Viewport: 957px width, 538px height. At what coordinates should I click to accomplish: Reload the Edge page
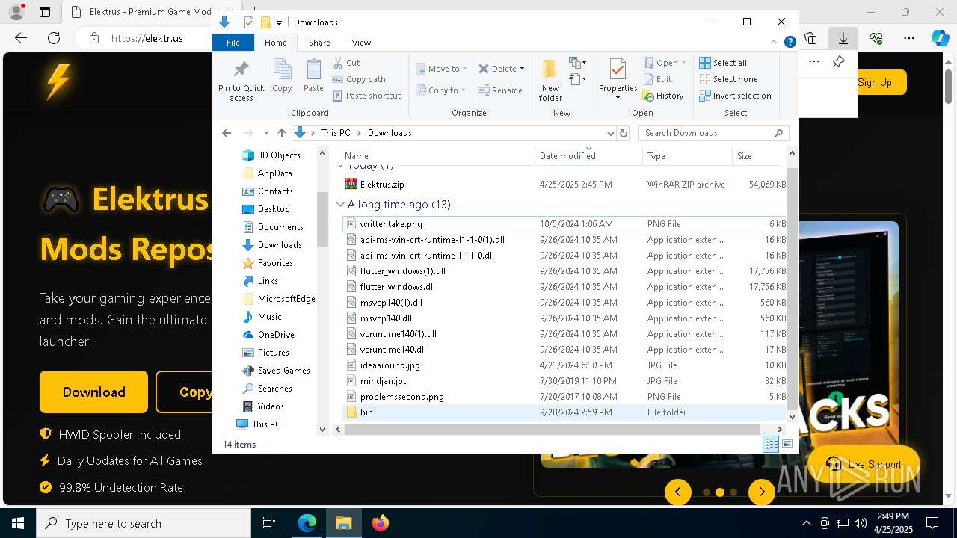point(54,38)
